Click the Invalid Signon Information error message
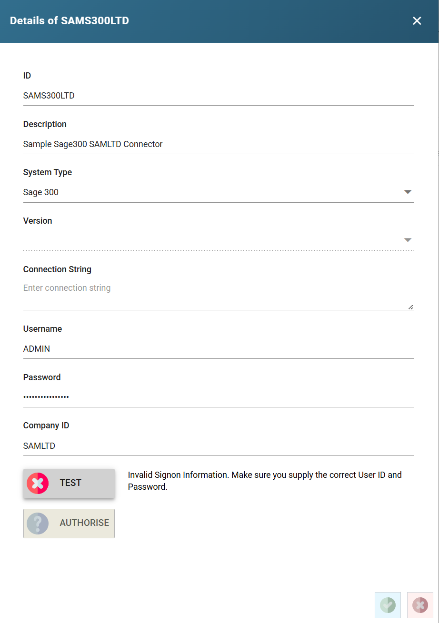This screenshot has height=623, width=439. pos(265,481)
